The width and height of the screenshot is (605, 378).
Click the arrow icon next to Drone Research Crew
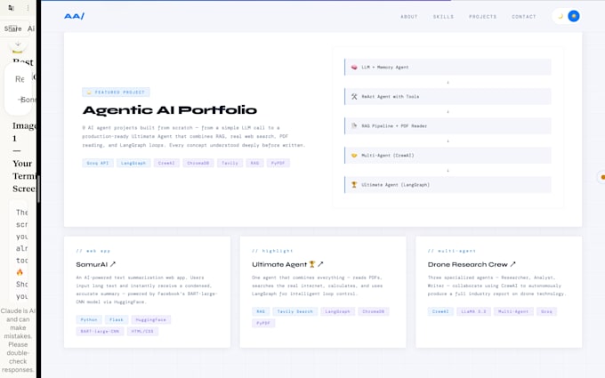tap(512, 264)
